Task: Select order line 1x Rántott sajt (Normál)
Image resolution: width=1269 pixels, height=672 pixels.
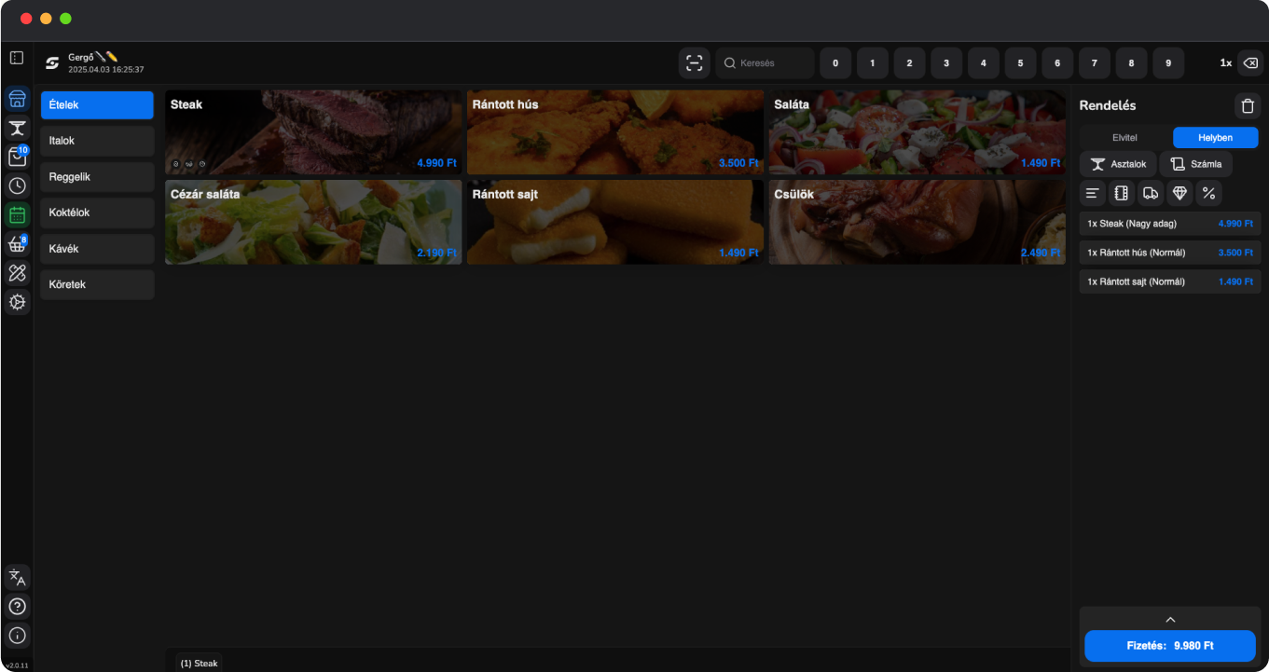Action: [1170, 281]
